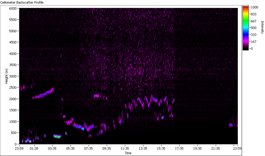Click the 'Intensity' legend label
The height and width of the screenshot is (156, 265).
[x=262, y=27]
